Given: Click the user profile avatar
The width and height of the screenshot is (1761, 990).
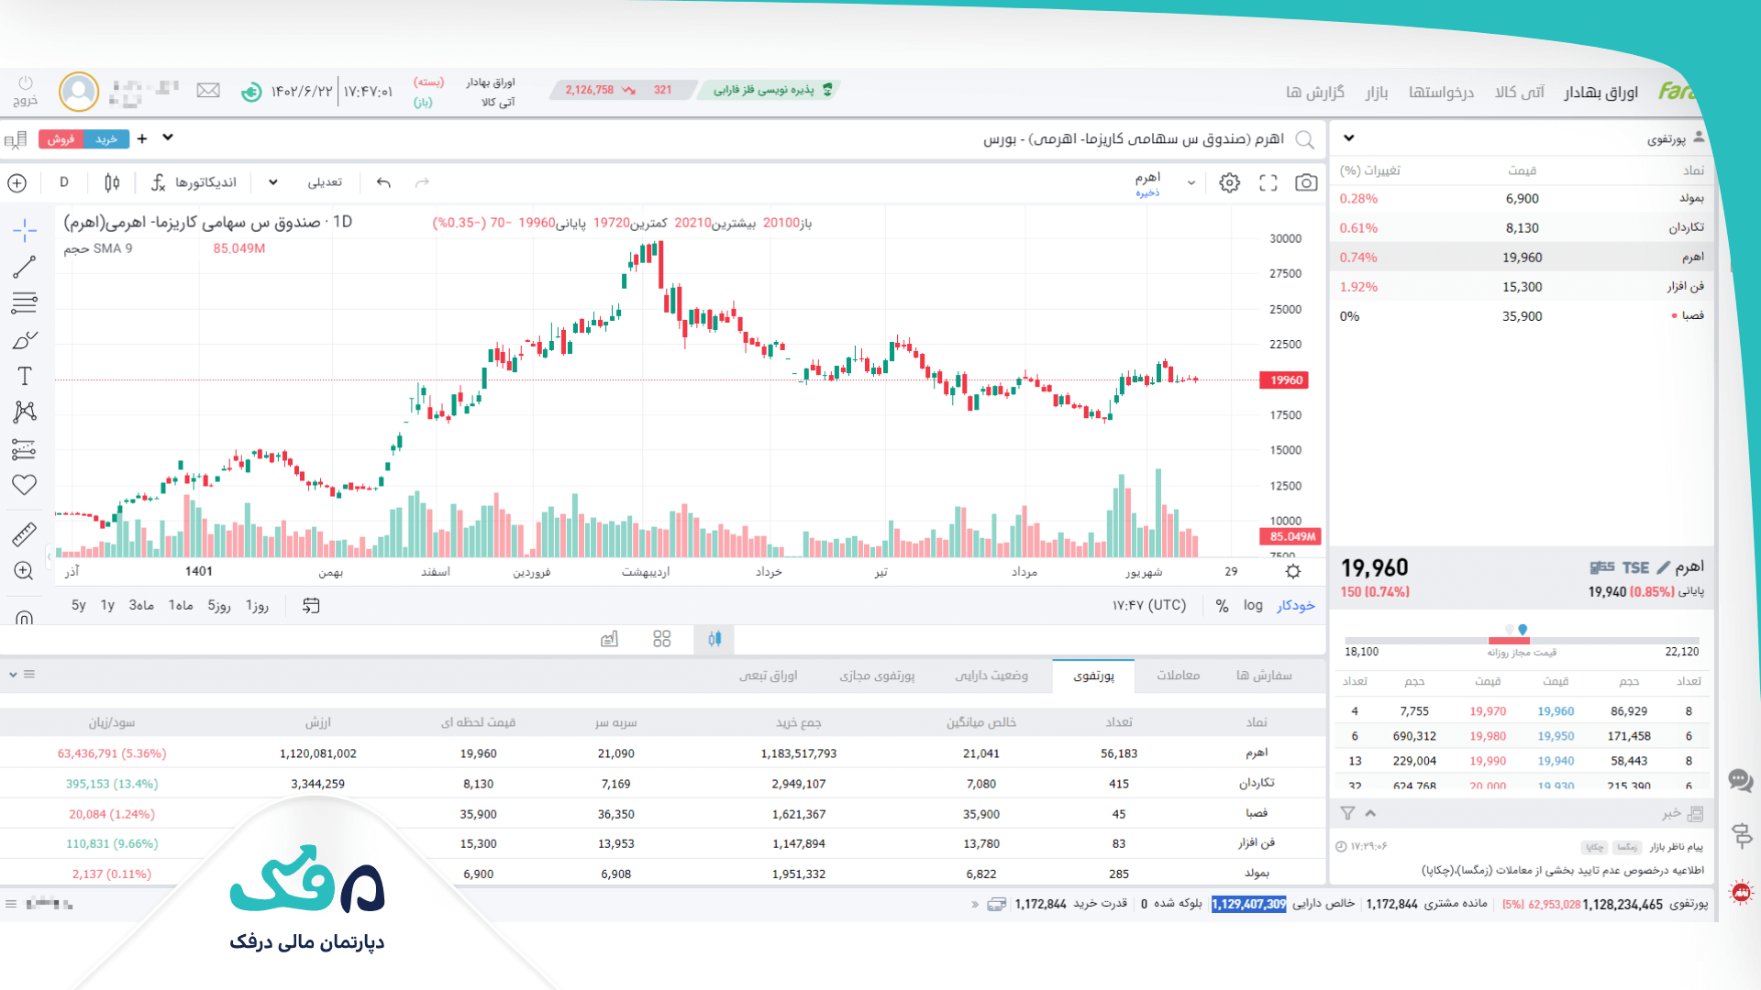Looking at the screenshot, I should 79,91.
